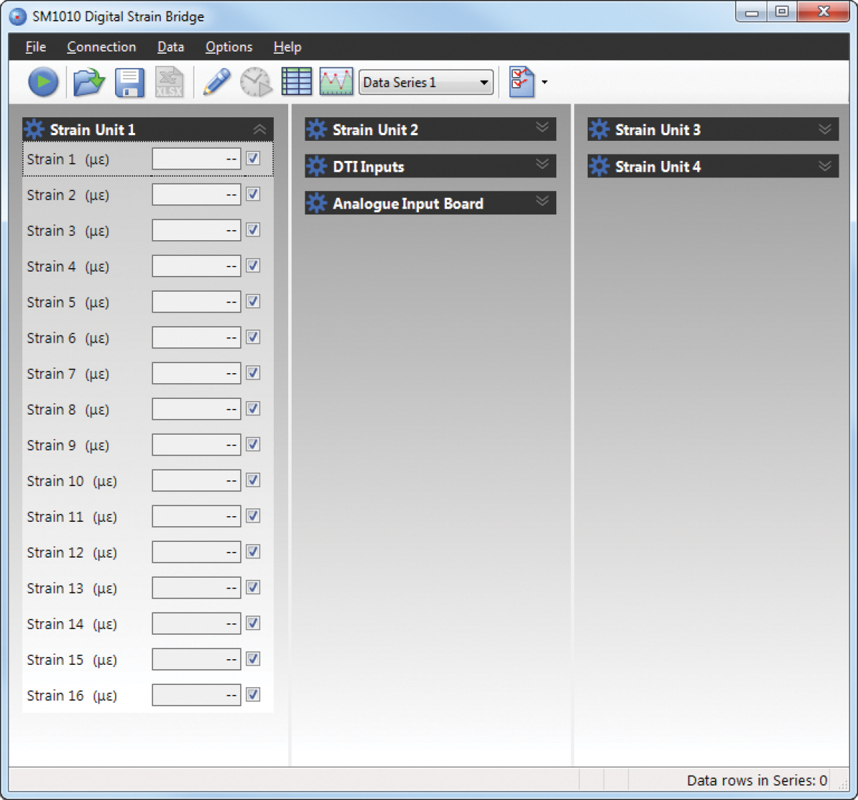Open the Data menu
This screenshot has width=858, height=800.
click(x=171, y=47)
